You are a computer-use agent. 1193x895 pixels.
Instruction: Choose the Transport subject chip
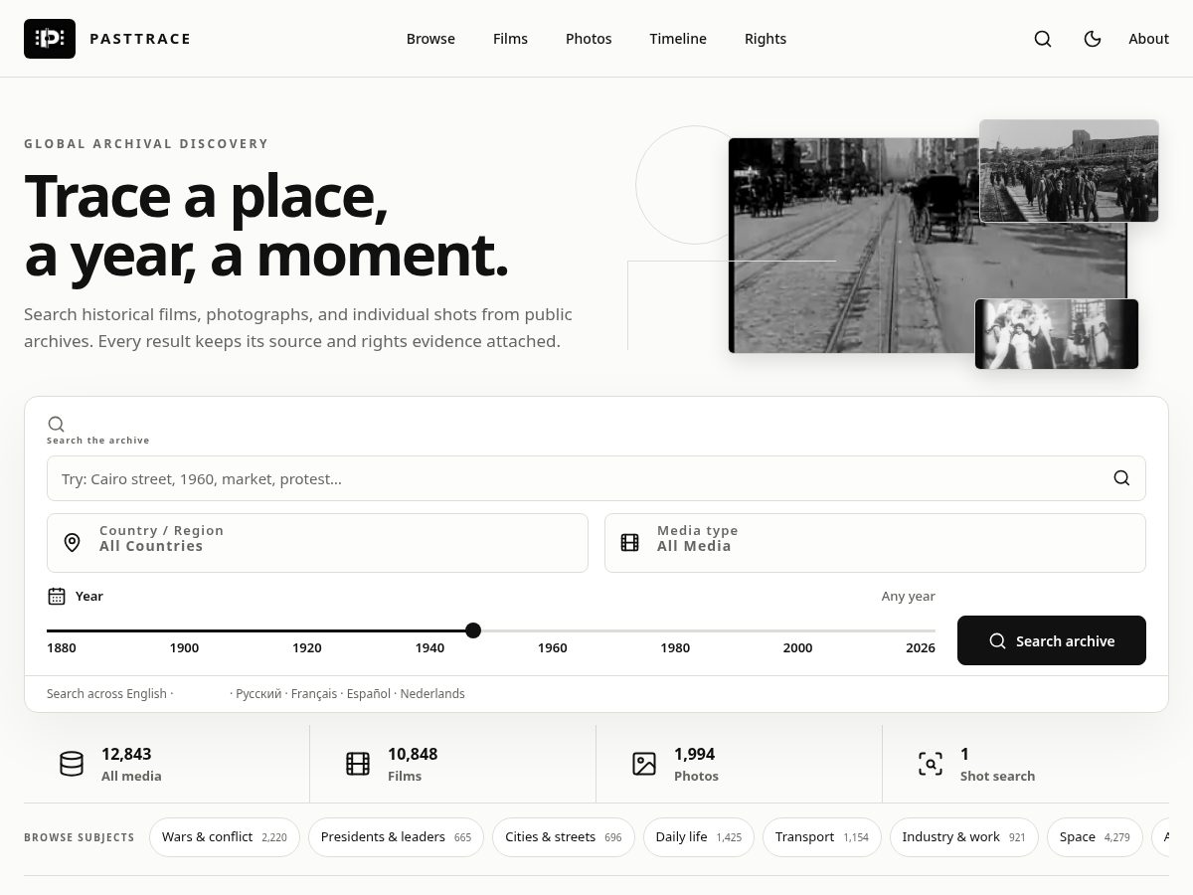(x=822, y=837)
